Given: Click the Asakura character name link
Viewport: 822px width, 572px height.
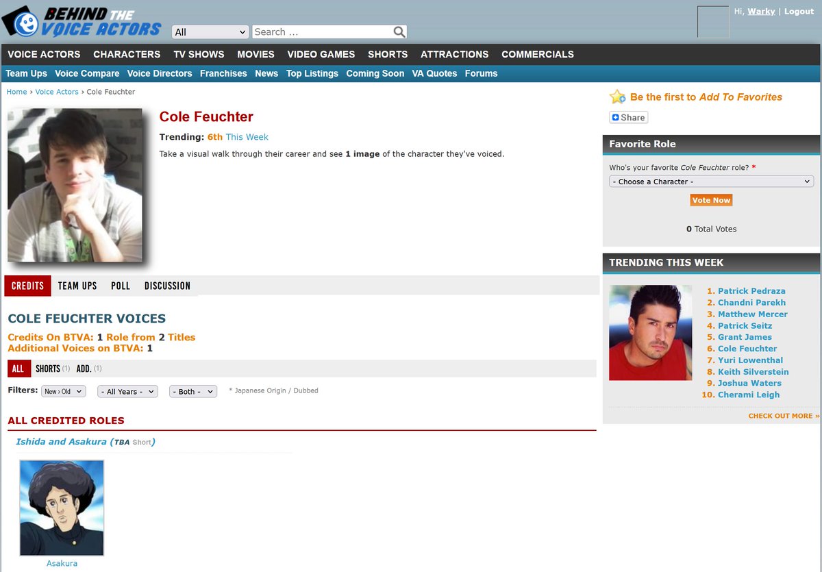Looking at the screenshot, I should pyautogui.click(x=62, y=563).
